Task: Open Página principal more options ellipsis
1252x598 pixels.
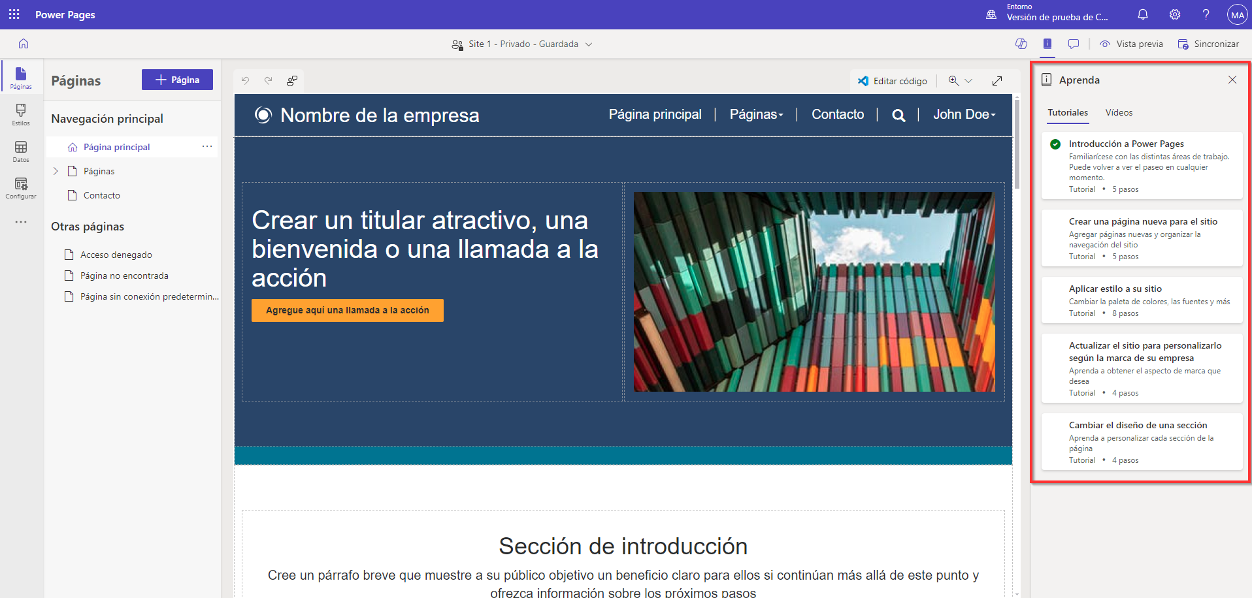Action: (207, 147)
